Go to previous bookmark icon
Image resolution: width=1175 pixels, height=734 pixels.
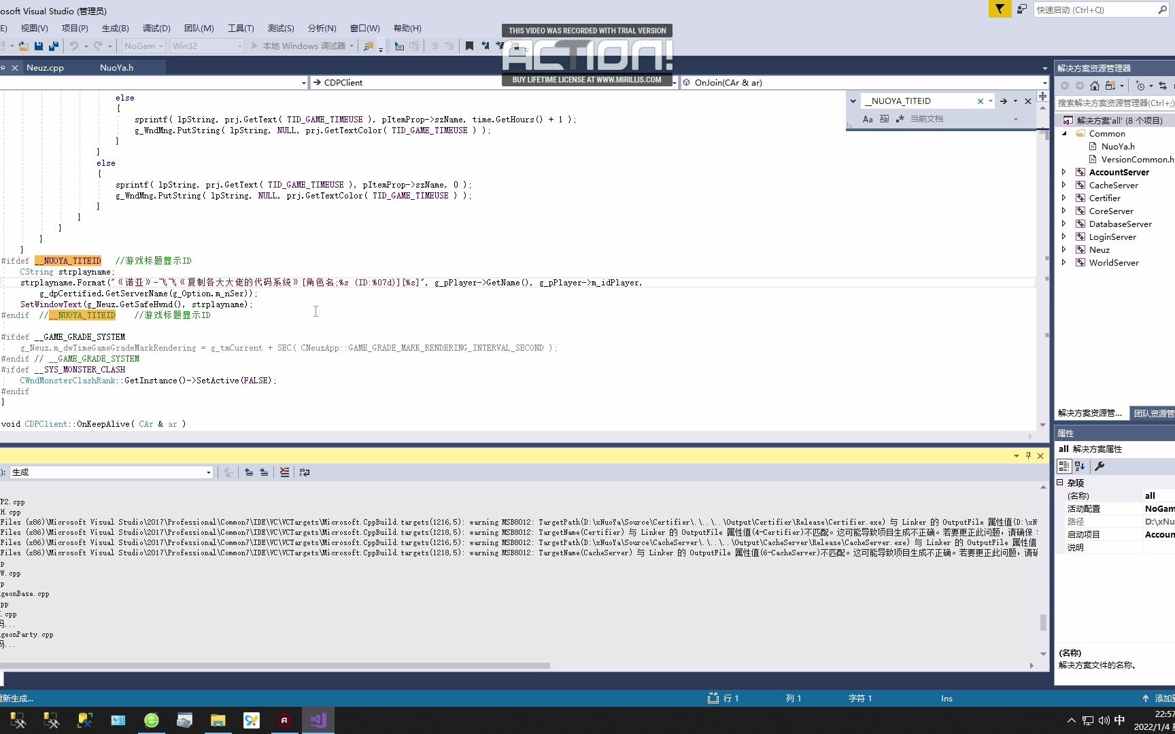pyautogui.click(x=486, y=46)
